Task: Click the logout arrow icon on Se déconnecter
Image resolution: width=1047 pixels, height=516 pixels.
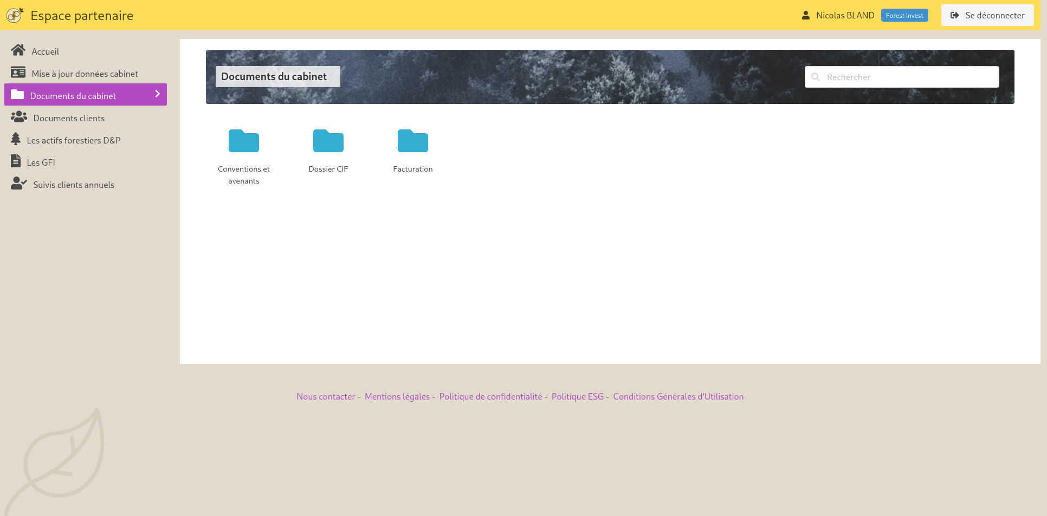Action: pyautogui.click(x=954, y=15)
